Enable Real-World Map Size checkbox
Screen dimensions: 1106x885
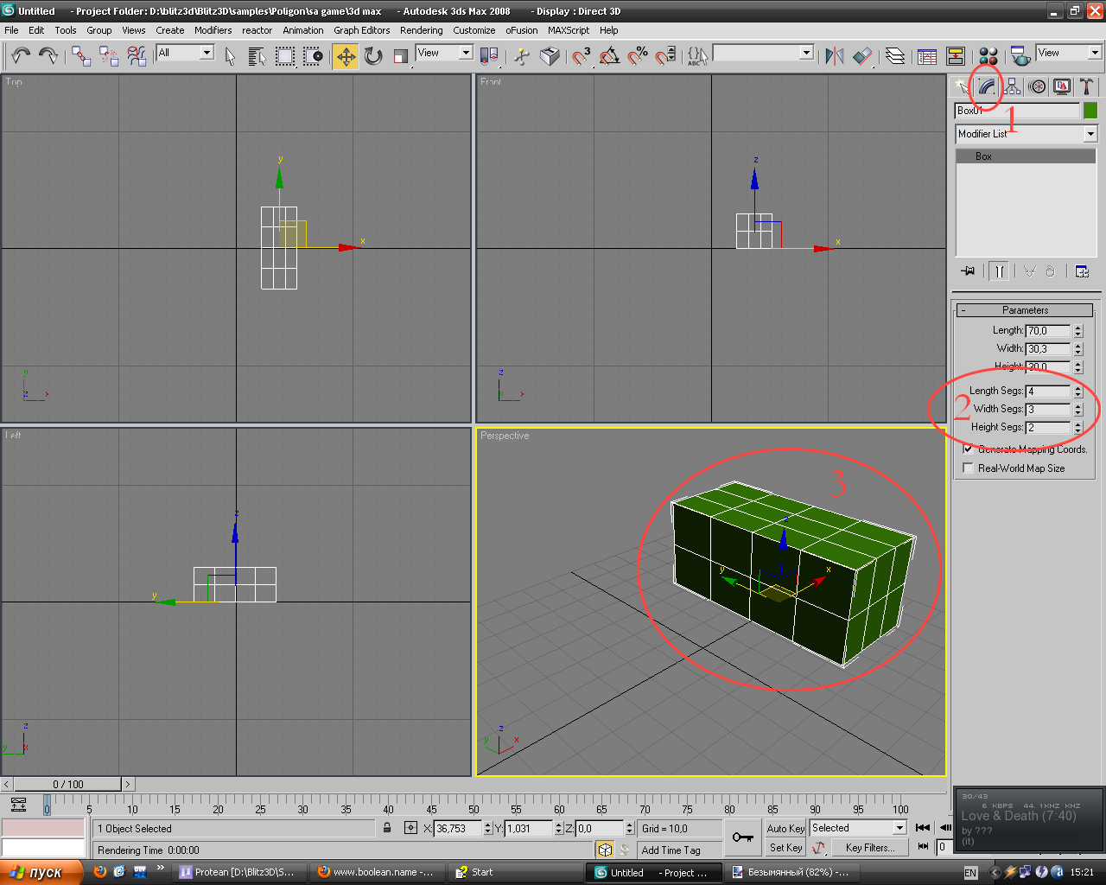coord(968,468)
